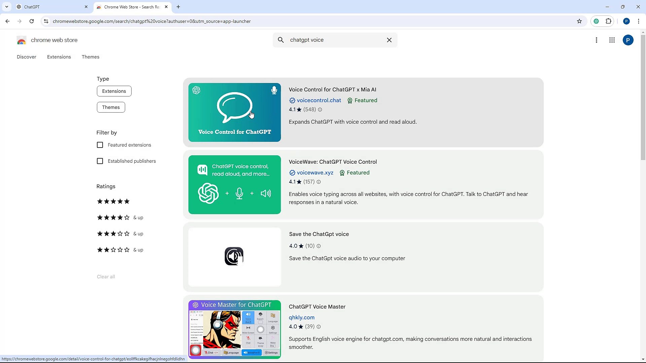
Task: Select the Extensions type filter button
Action: [114, 91]
